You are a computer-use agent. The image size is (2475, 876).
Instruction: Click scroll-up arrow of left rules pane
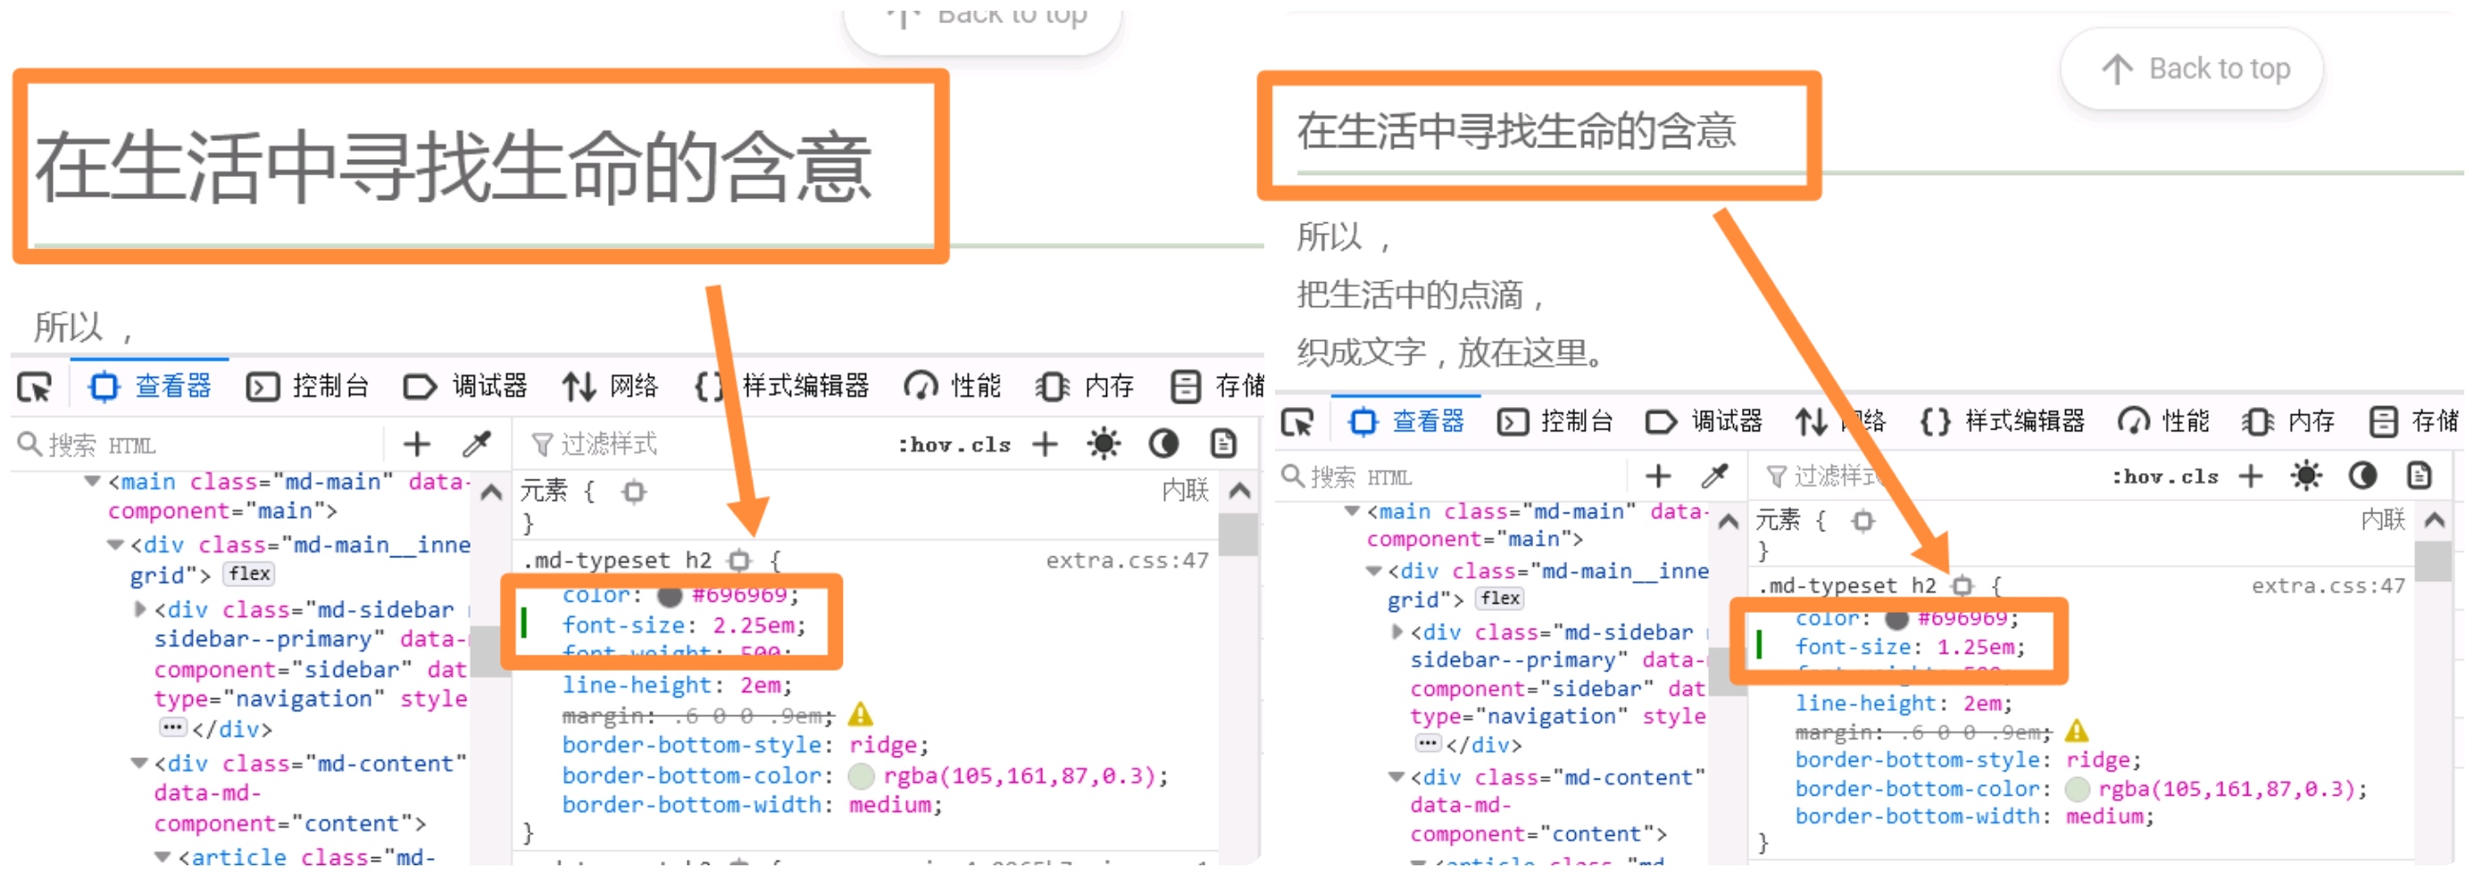pos(1239,493)
